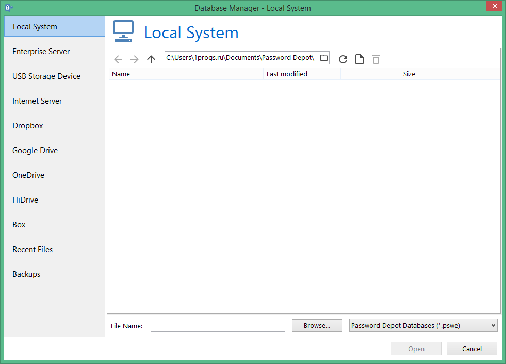Create a new database file
This screenshot has width=506, height=364.
[359, 59]
